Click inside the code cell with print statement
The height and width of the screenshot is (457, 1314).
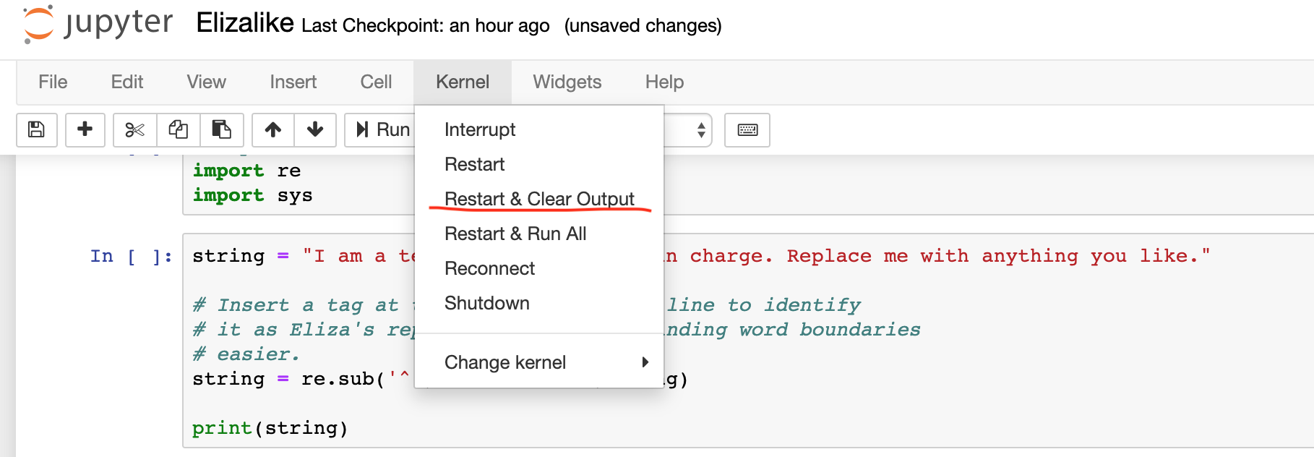click(270, 427)
